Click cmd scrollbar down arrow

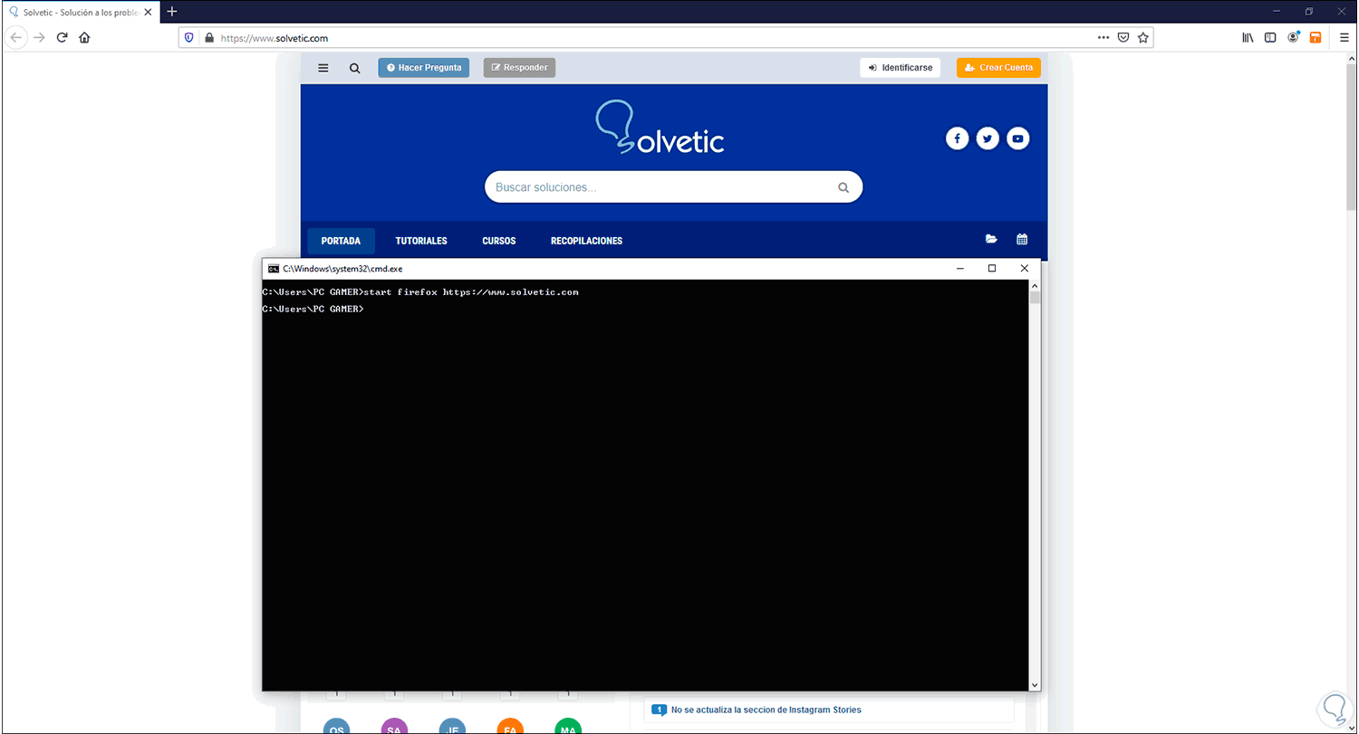click(x=1035, y=686)
